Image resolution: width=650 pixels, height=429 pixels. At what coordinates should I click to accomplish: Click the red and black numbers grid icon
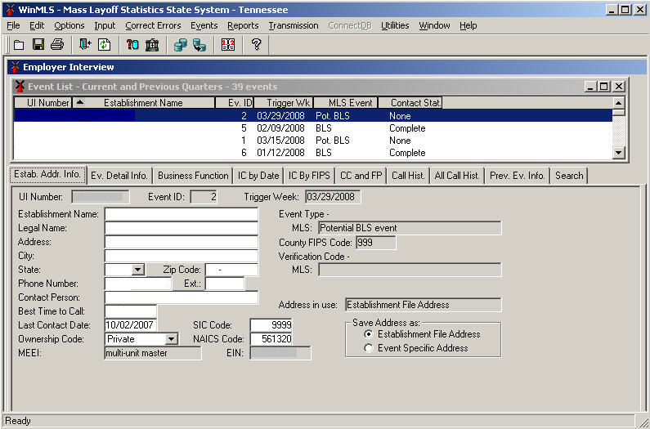(229, 45)
